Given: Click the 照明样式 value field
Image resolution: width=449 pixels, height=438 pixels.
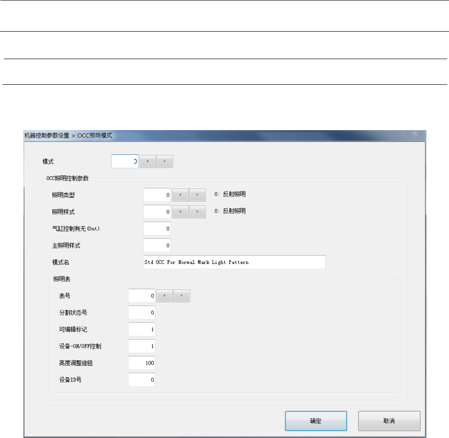Looking at the screenshot, I should [157, 212].
